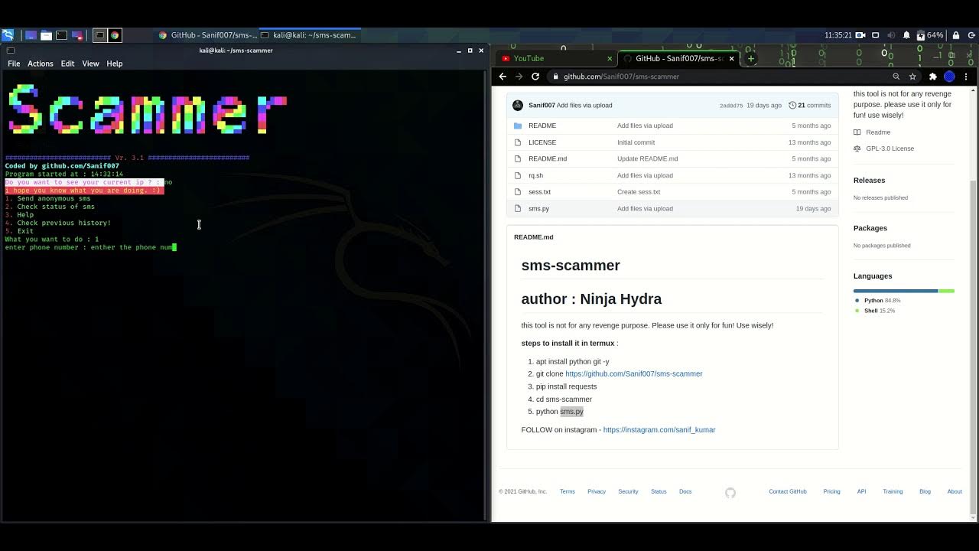Open the Packages heading link
The image size is (979, 551).
(x=870, y=228)
